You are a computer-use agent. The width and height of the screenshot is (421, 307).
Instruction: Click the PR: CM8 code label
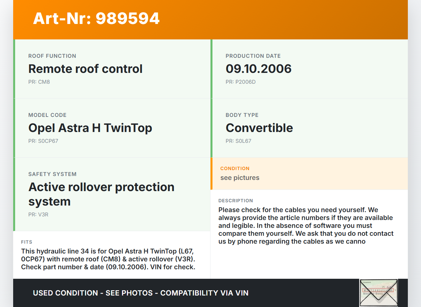tap(39, 82)
